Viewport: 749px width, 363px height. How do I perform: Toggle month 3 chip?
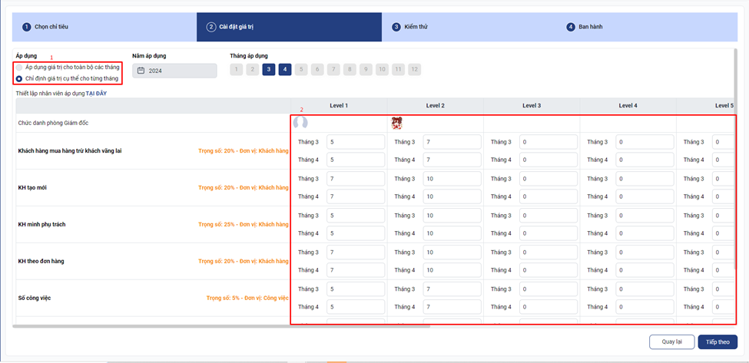click(x=268, y=69)
